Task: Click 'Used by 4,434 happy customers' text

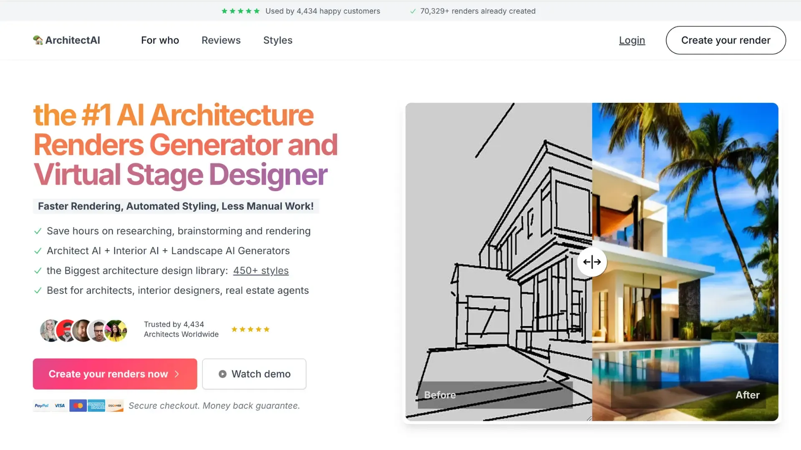Action: pos(323,11)
